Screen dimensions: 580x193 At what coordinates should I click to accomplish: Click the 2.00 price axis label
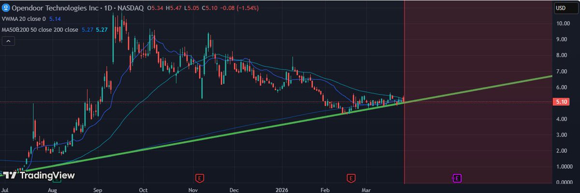coord(563,151)
